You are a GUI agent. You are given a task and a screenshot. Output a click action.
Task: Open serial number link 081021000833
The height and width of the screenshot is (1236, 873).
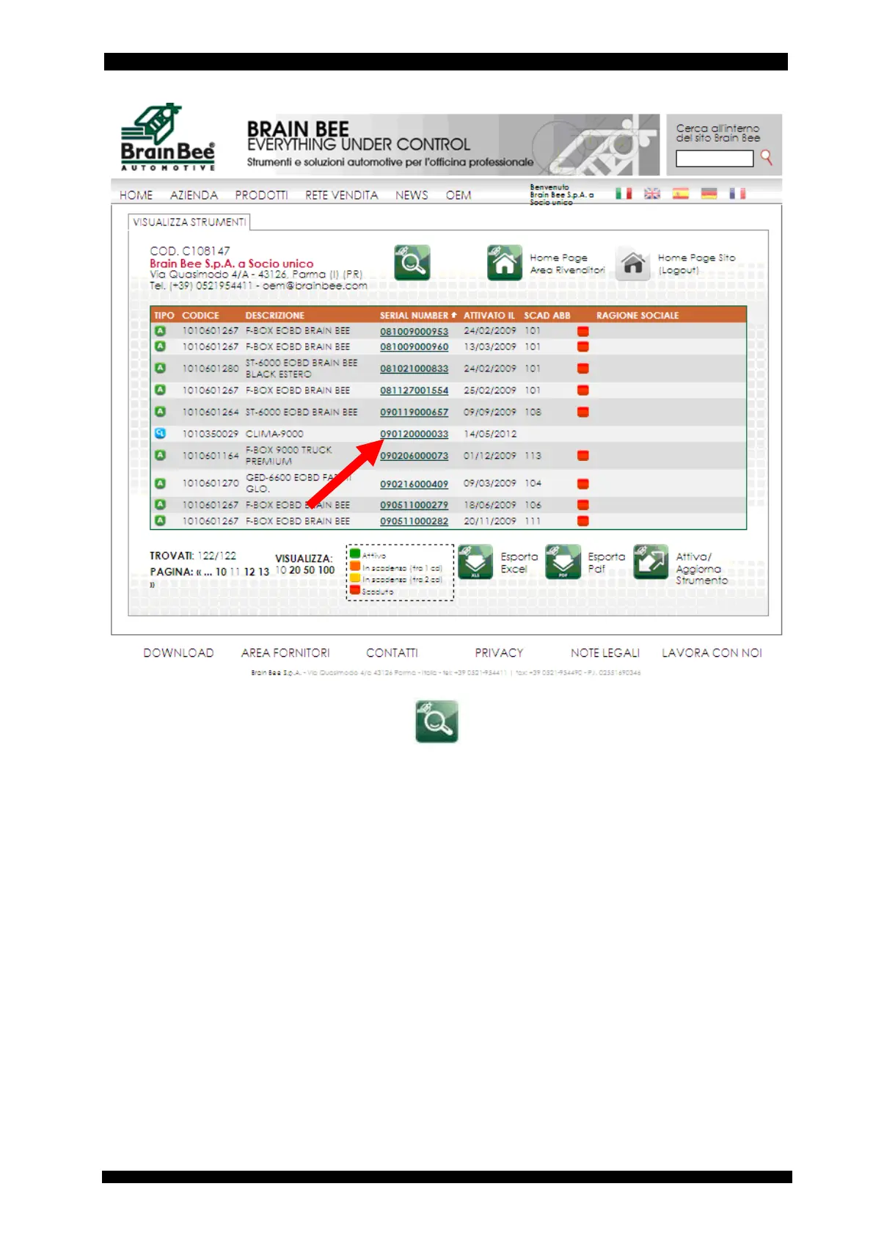point(414,368)
